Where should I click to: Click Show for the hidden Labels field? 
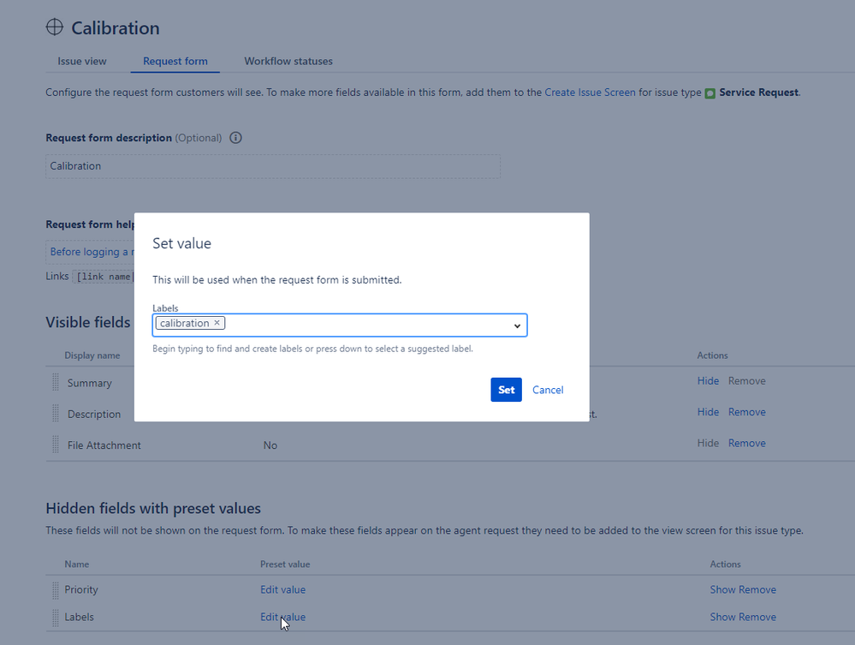point(723,617)
